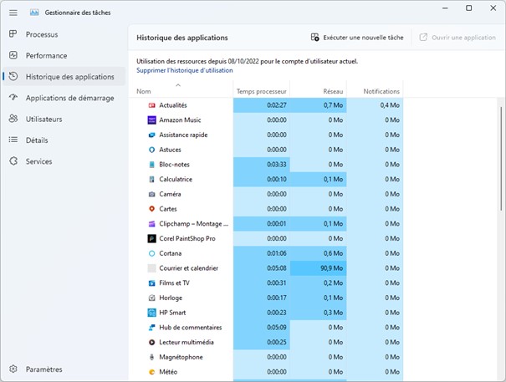Viewport: 506px width, 382px height.
Task: Sort by the Nom column header
Action: coord(144,91)
